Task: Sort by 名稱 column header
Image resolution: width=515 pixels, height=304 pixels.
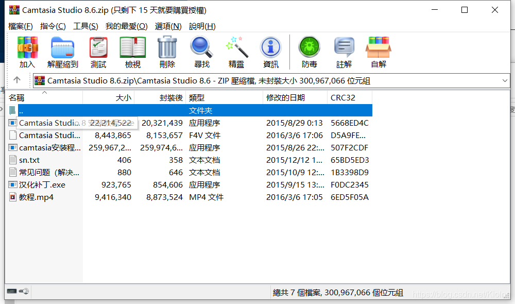Action: tap(44, 97)
